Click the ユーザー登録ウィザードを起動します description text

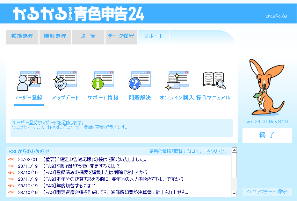(48, 123)
